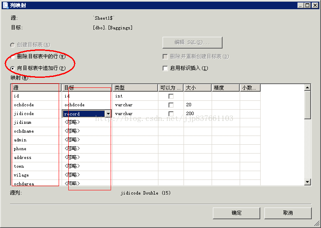Select the append rows to destination table radio
This screenshot has width=321, height=228.
click(x=13, y=69)
